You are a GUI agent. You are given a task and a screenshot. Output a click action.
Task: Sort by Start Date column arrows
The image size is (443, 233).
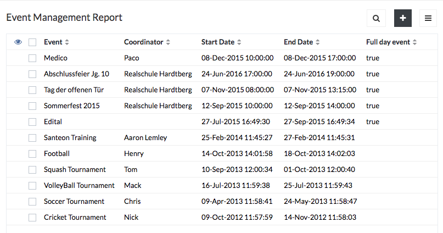point(239,42)
